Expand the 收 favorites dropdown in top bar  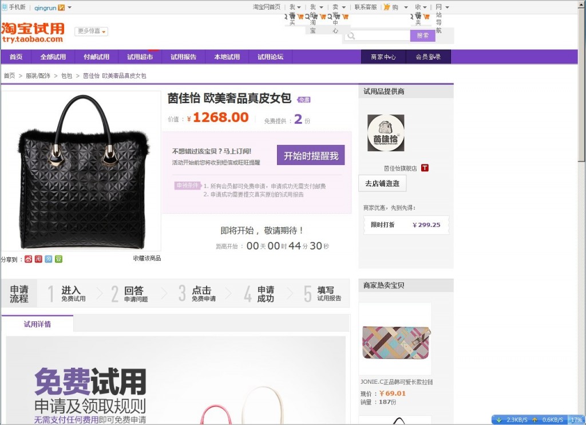coord(425,7)
